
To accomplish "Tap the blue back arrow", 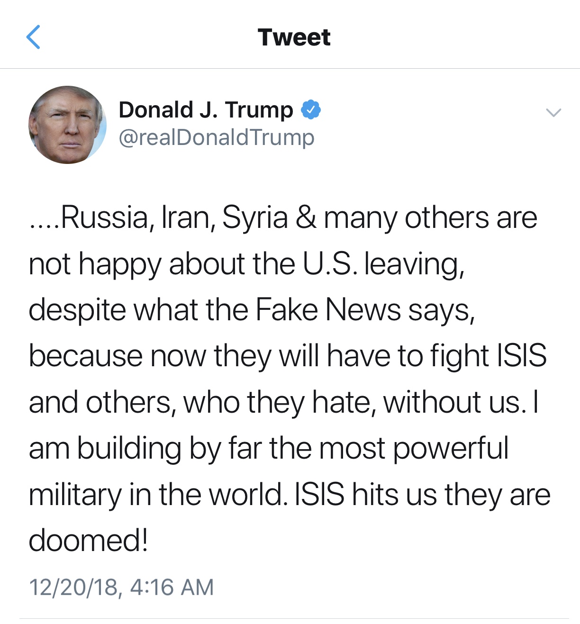I will [x=33, y=37].
